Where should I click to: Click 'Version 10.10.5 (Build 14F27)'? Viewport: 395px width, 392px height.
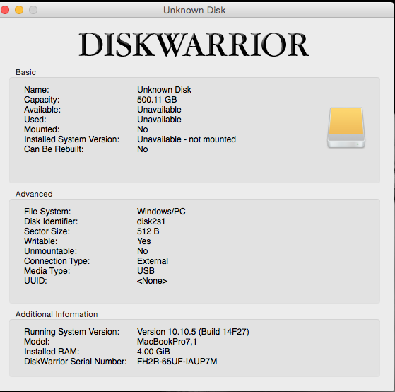click(193, 332)
